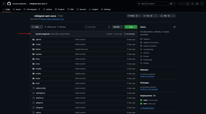Expand the Fork options dropdown arrow
The height and width of the screenshot is (114, 206).
(x=156, y=16)
